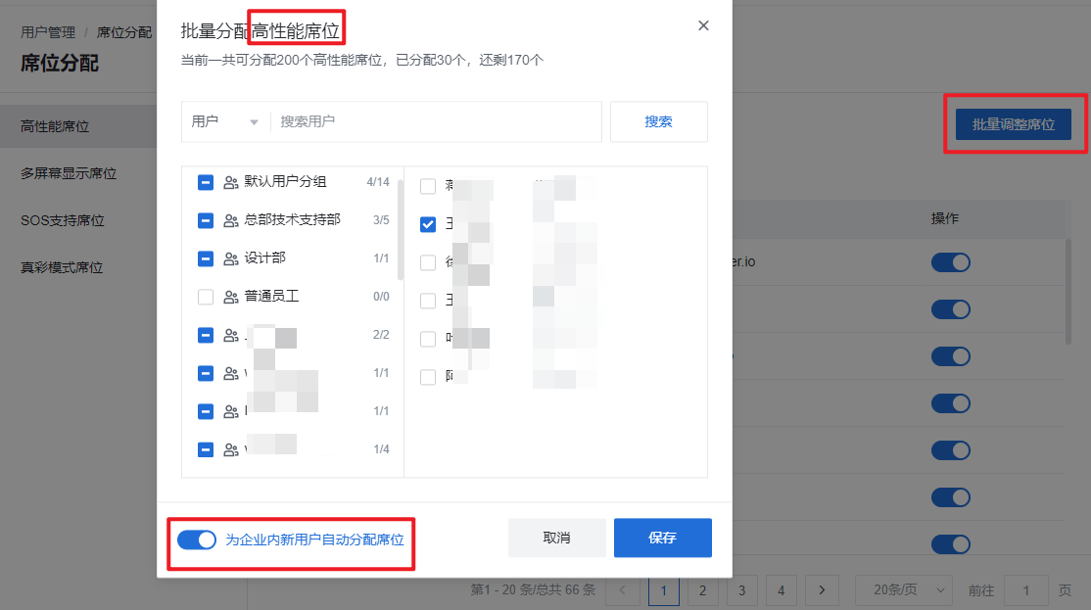The width and height of the screenshot is (1091, 610).
Task: Focus the 搜索用户 search field
Action: pos(436,121)
